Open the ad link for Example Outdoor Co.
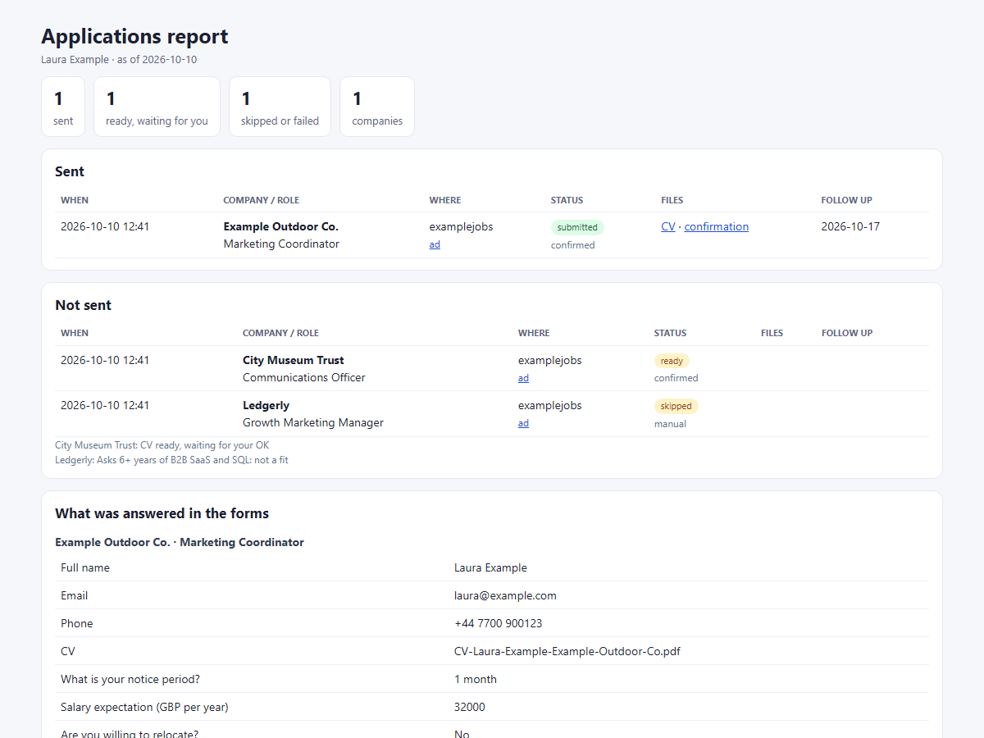Image resolution: width=984 pixels, height=738 pixels. 435,244
